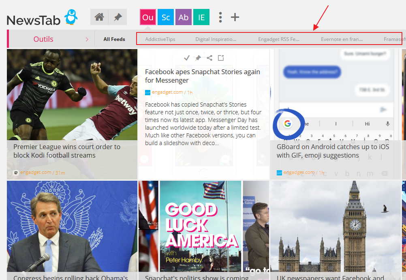Select the Engadget RSS feed
The width and height of the screenshot is (406, 280).
point(279,39)
